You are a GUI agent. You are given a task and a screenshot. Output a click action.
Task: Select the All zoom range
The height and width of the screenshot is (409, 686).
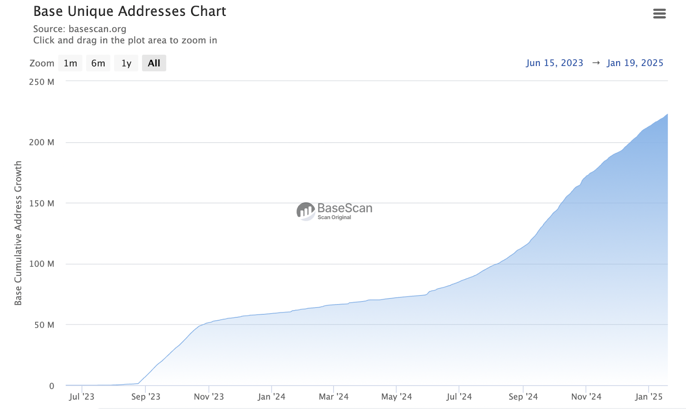(x=154, y=63)
